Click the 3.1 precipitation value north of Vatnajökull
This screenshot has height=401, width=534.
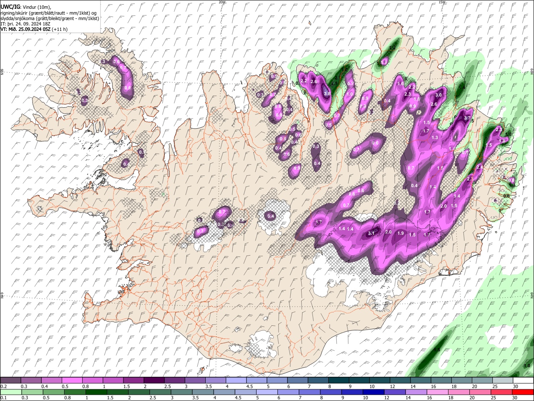pyautogui.click(x=371, y=233)
